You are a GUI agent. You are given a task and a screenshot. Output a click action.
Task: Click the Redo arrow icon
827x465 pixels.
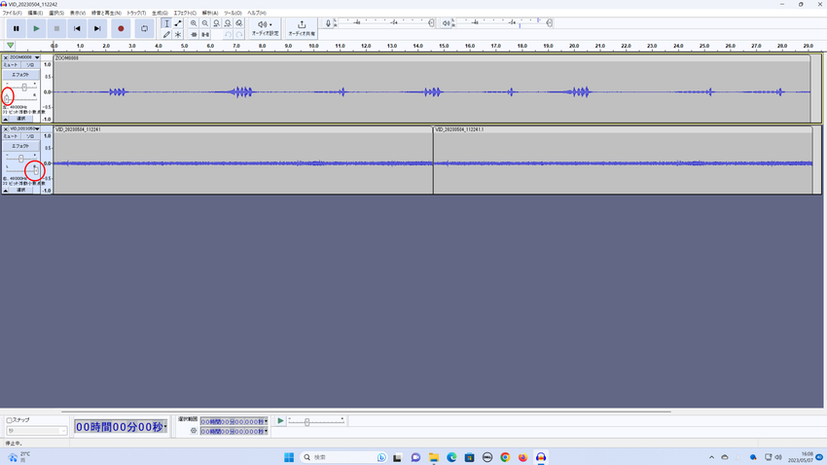(239, 34)
